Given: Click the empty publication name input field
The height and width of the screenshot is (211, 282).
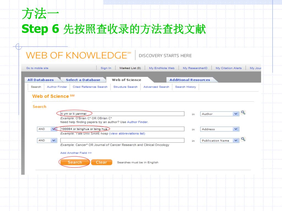Looking at the screenshot, I should click(122, 140).
